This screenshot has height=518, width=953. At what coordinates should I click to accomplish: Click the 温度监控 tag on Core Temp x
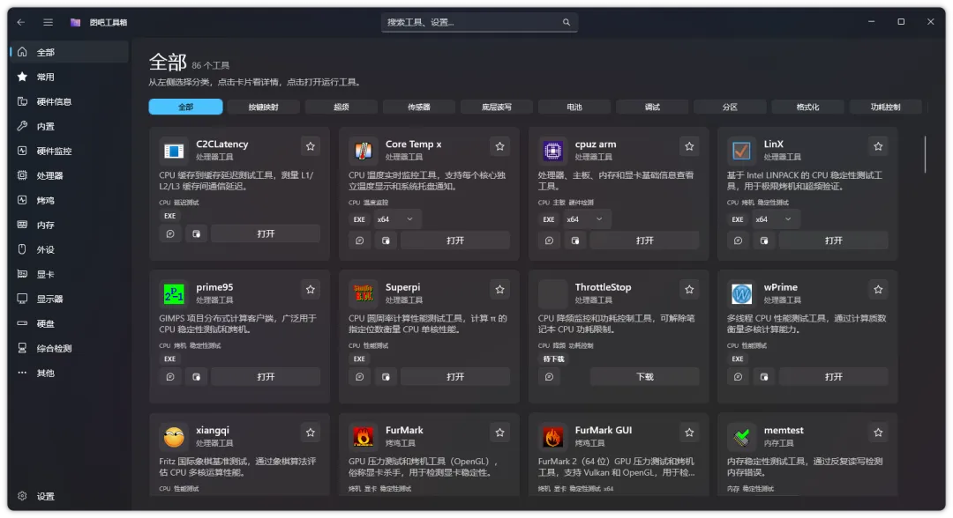coord(376,203)
